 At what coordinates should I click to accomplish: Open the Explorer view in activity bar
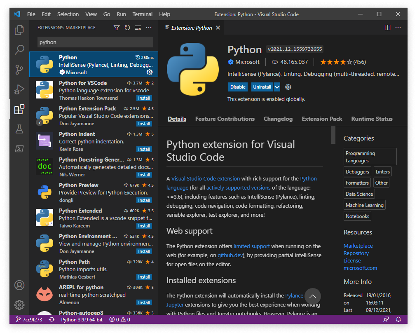point(19,30)
